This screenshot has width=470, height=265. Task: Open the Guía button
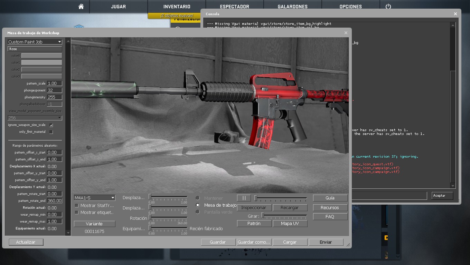pyautogui.click(x=330, y=198)
